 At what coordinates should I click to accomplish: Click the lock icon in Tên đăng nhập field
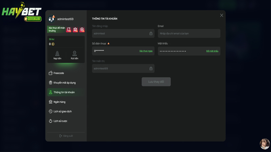point(151,33)
